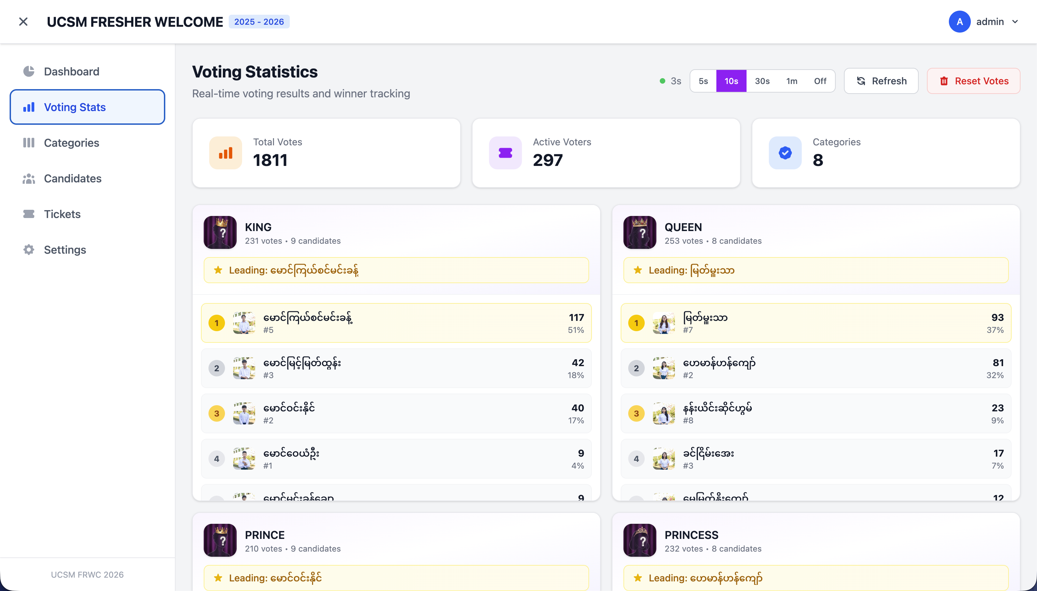Viewport: 1037px width, 591px height.
Task: Open KING candidate #5 row with 117 votes
Action: 396,323
